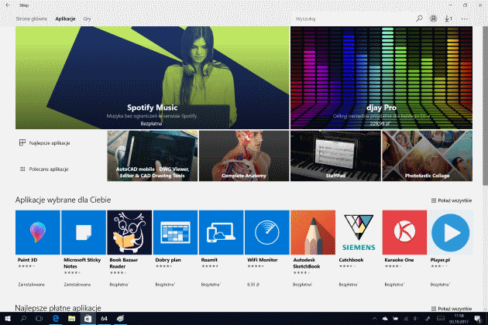Go back with the back arrow
The width and height of the screenshot is (488, 325).
[8, 5]
